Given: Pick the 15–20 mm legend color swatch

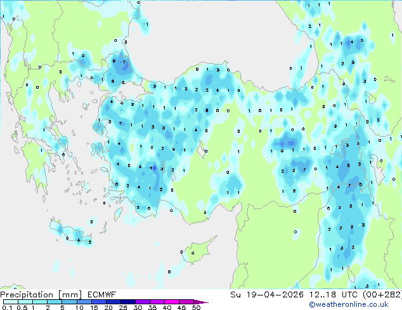Looking at the screenshot, I should [x=98, y=302].
